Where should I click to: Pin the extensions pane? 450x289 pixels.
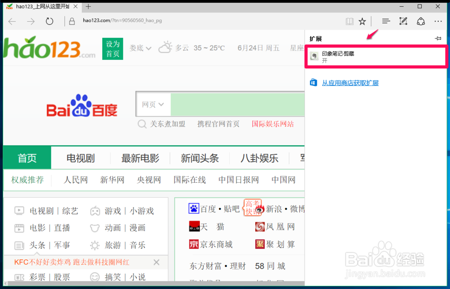[x=438, y=38]
